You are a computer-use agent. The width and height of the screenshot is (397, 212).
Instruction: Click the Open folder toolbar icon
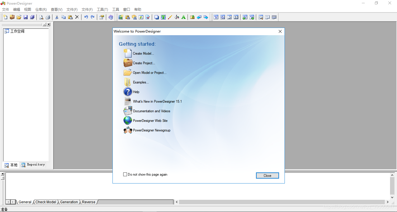click(x=19, y=17)
